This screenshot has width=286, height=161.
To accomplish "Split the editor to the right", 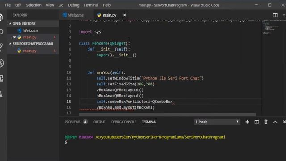I will coord(275,15).
